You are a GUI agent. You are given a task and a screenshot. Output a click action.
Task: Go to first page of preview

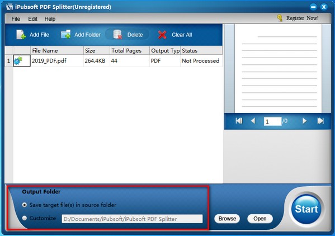239,121
